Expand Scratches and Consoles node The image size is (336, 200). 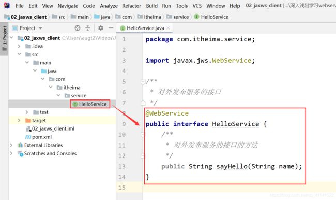11,153
